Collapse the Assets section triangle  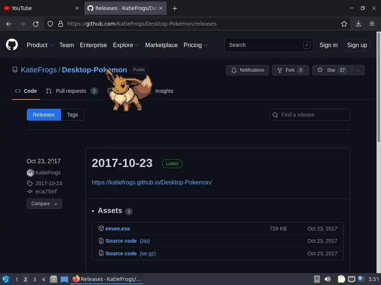[93, 211]
